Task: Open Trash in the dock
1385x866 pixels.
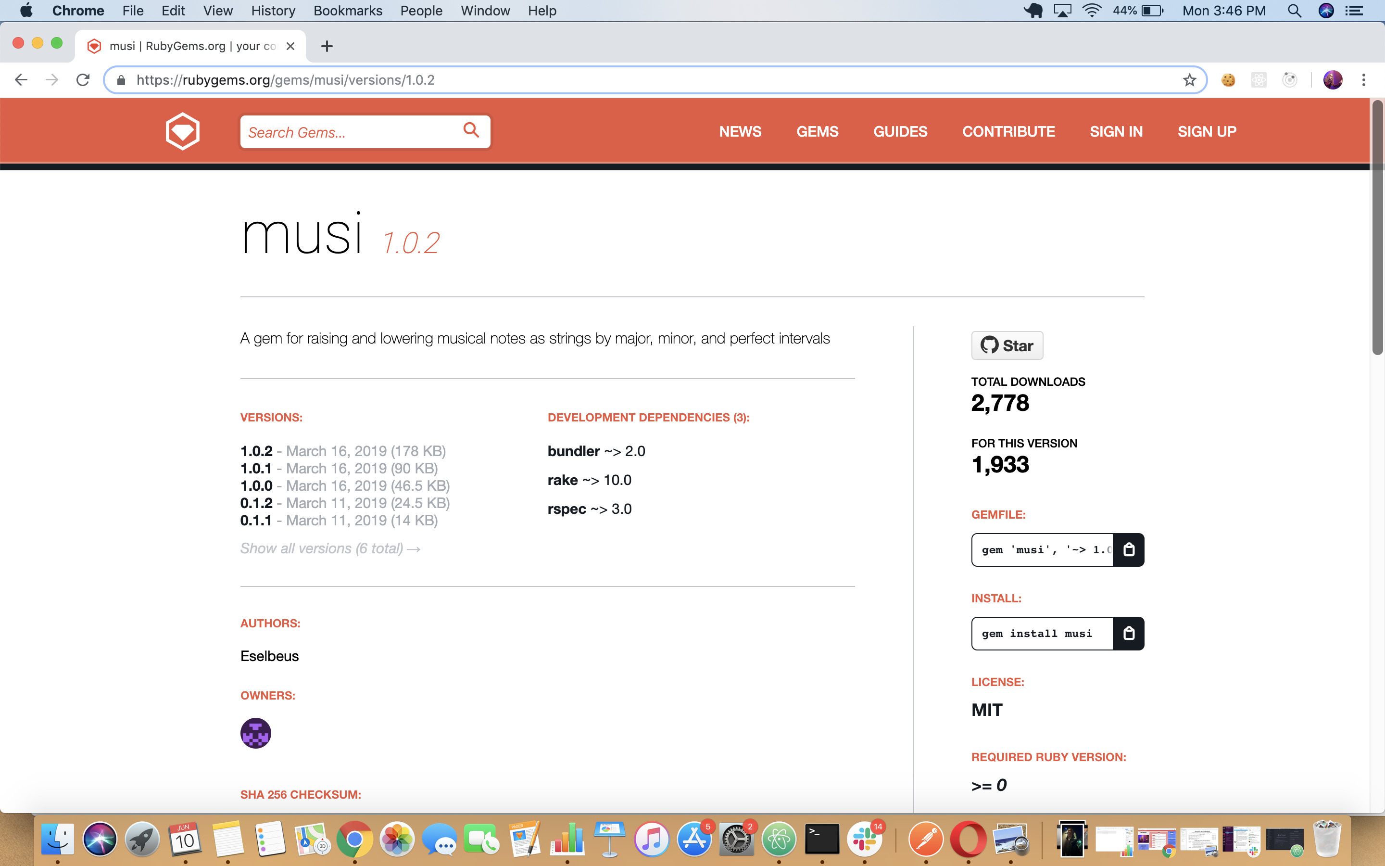Action: click(x=1327, y=839)
